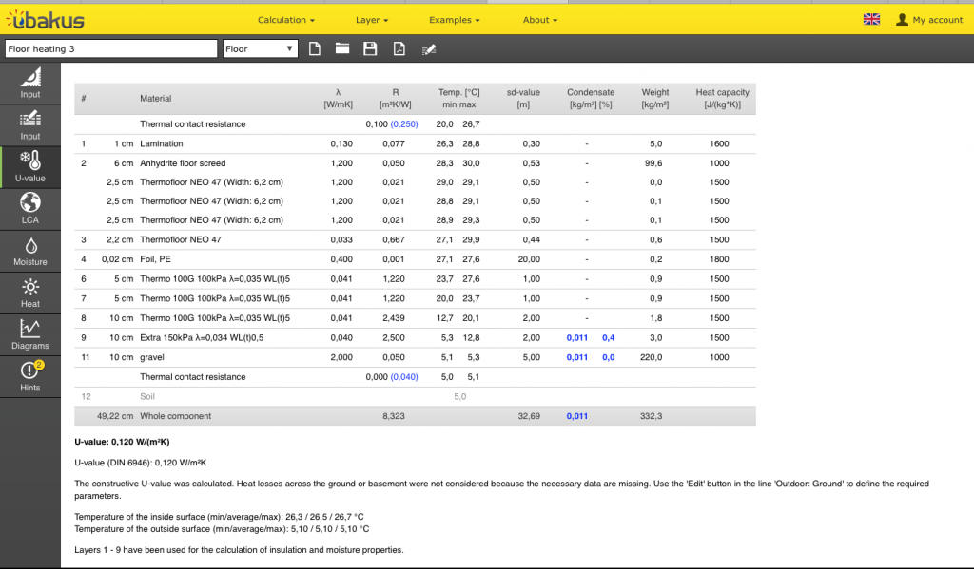
Task: Click the Floor heating 3 name field
Action: point(110,48)
